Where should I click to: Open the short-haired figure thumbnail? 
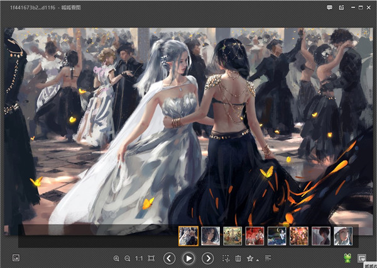click(321, 236)
